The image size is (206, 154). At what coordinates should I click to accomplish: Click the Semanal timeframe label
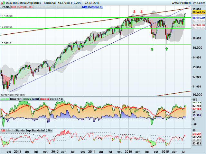[50, 3]
